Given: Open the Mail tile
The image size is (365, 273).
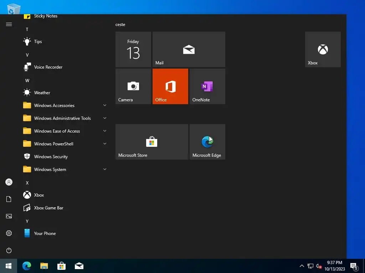Looking at the screenshot, I should click(x=189, y=49).
